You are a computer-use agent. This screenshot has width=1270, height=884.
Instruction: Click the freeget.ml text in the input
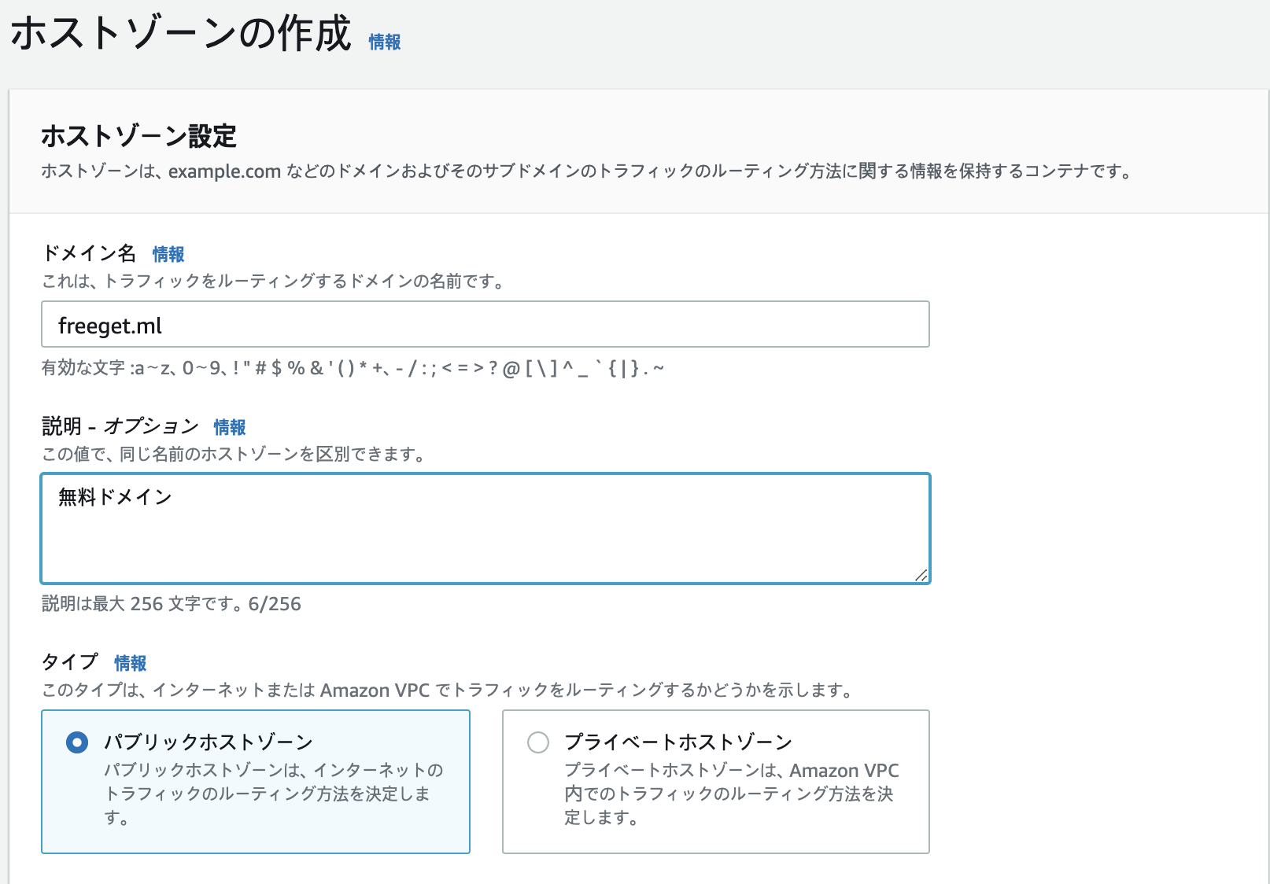[x=109, y=325]
